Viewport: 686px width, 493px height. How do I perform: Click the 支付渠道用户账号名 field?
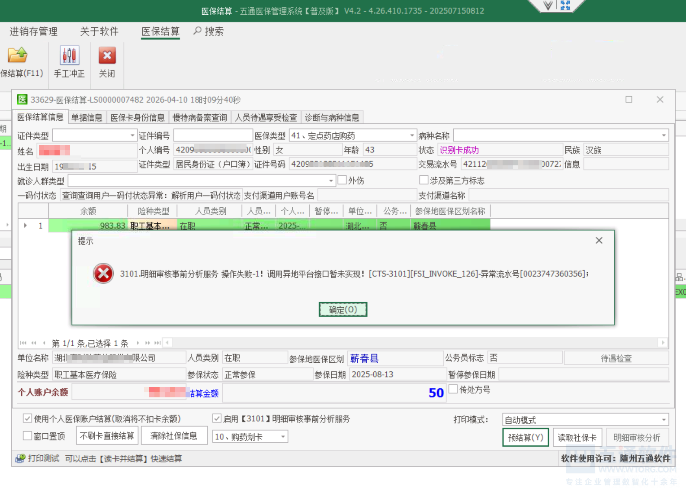(367, 195)
